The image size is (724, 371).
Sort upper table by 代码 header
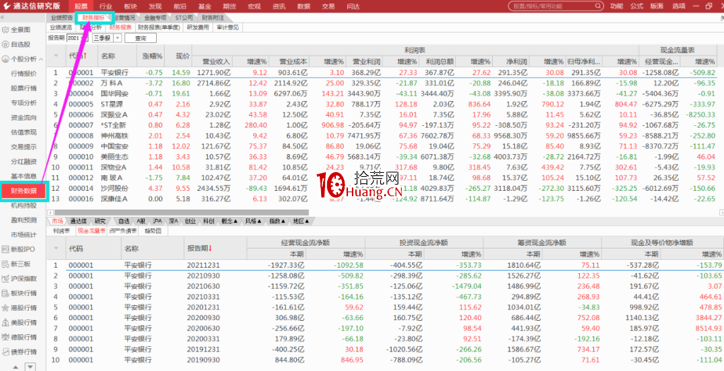point(78,56)
